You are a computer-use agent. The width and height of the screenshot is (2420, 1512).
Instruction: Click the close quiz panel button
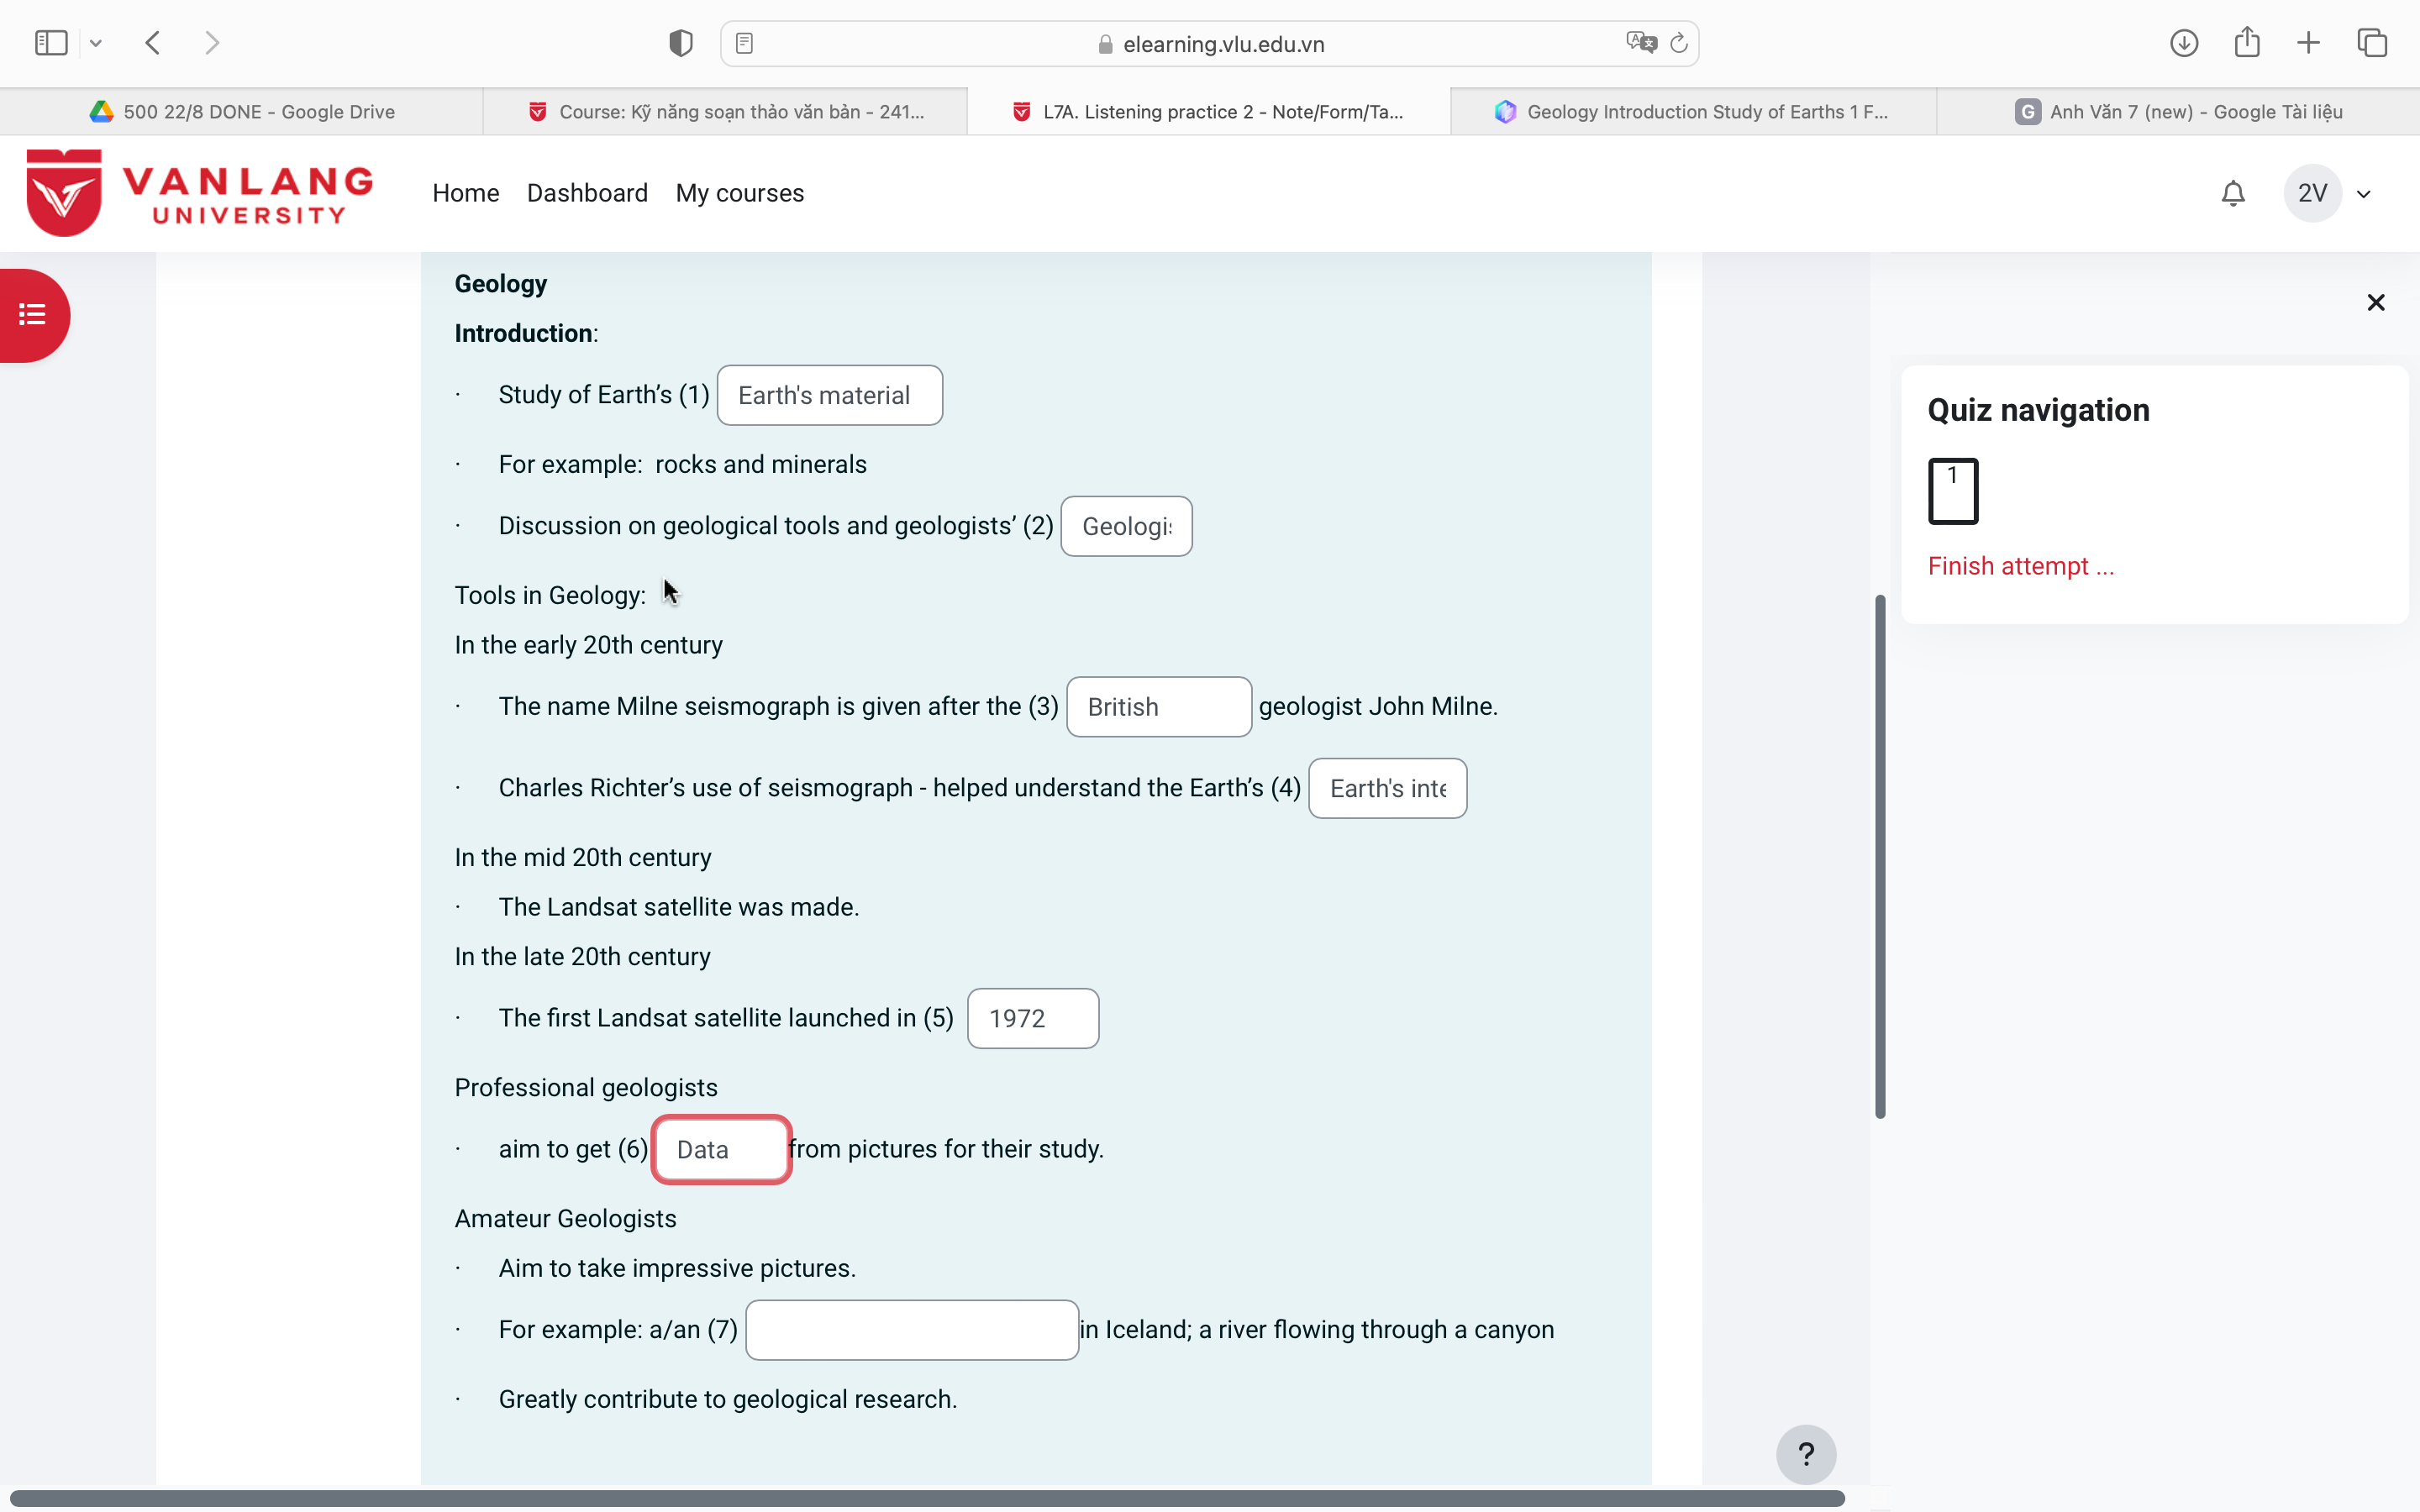(x=2376, y=303)
